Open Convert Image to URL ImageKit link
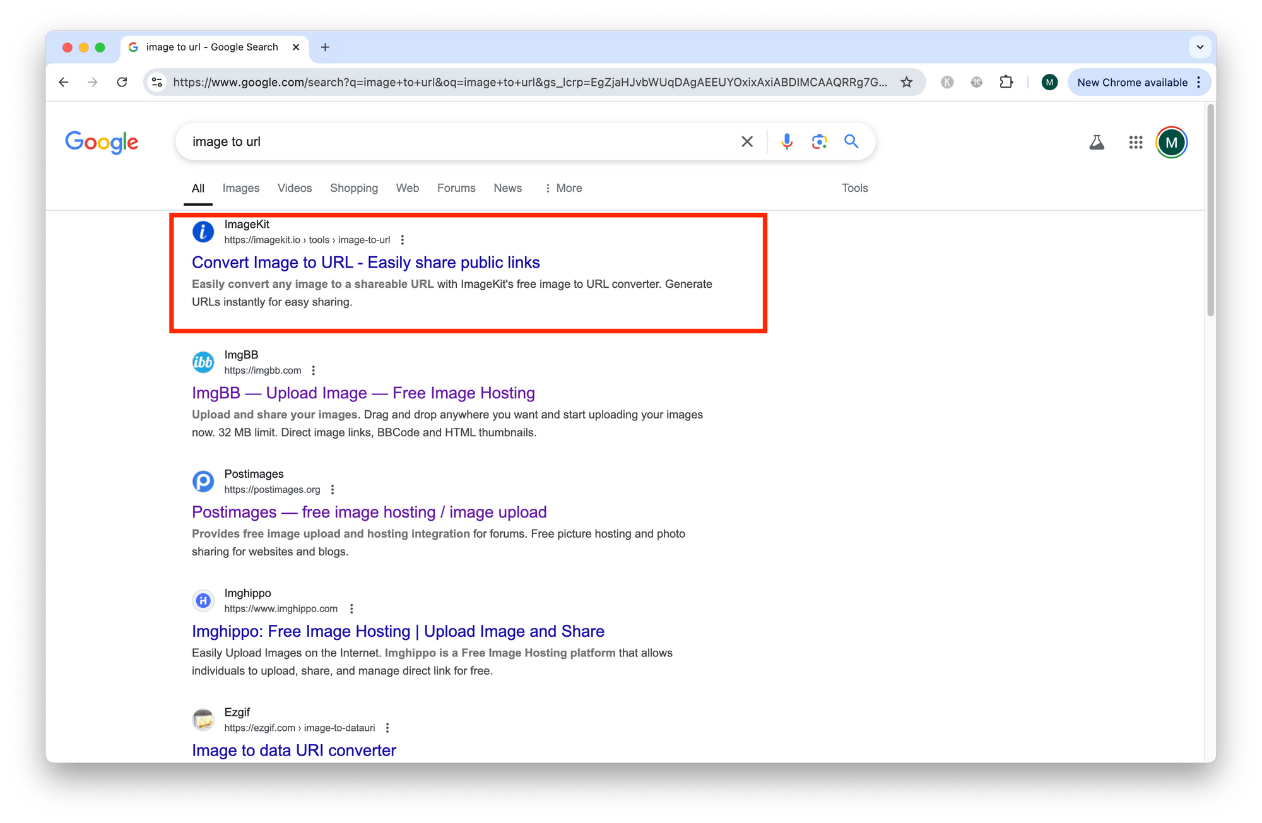The height and width of the screenshot is (823, 1262). (x=365, y=262)
